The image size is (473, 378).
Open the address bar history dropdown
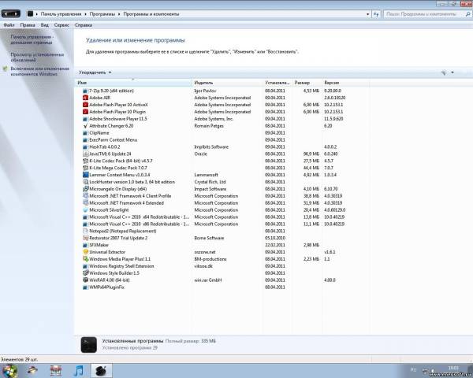[x=367, y=14]
